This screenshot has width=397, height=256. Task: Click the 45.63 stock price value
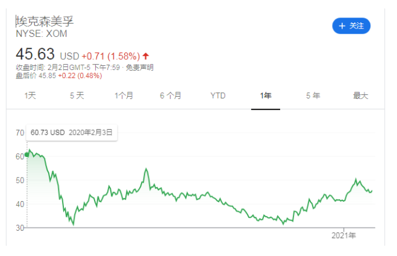(35, 54)
